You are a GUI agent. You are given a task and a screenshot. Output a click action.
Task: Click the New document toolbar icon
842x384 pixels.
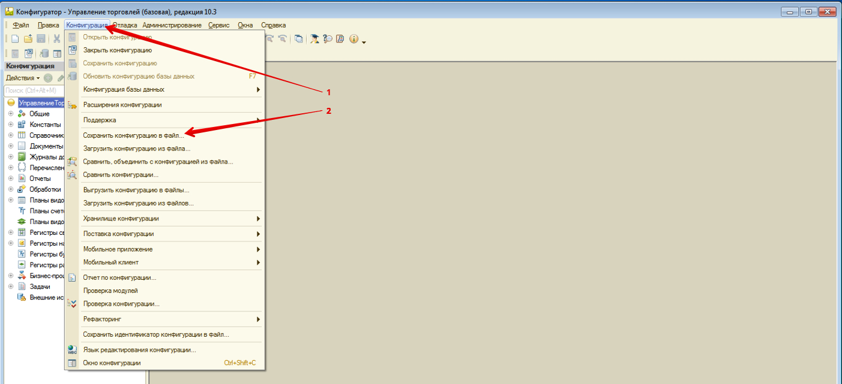(14, 39)
